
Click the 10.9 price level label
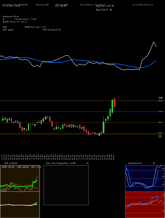[160, 122]
